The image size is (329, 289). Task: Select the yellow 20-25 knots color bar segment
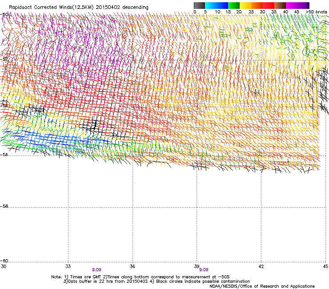(x=245, y=5)
